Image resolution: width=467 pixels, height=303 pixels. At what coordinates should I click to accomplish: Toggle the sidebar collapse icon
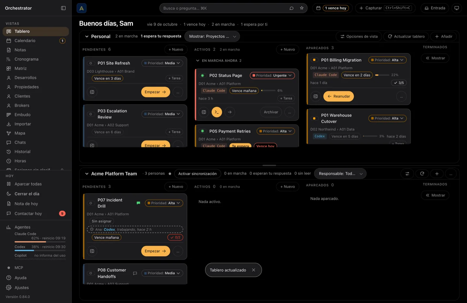pyautogui.click(x=63, y=8)
